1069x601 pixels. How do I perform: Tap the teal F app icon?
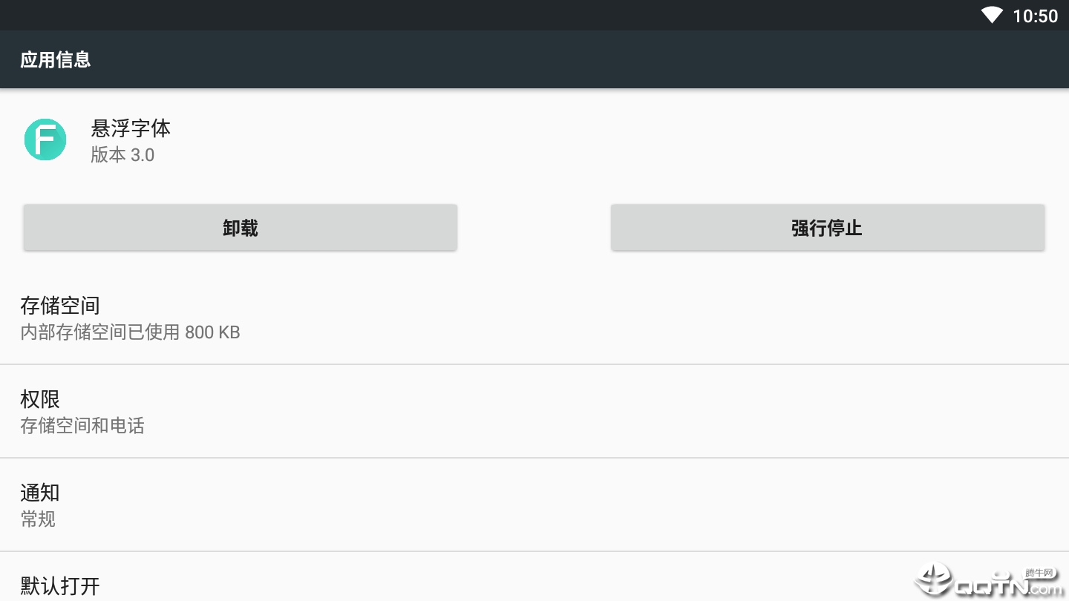(x=45, y=139)
